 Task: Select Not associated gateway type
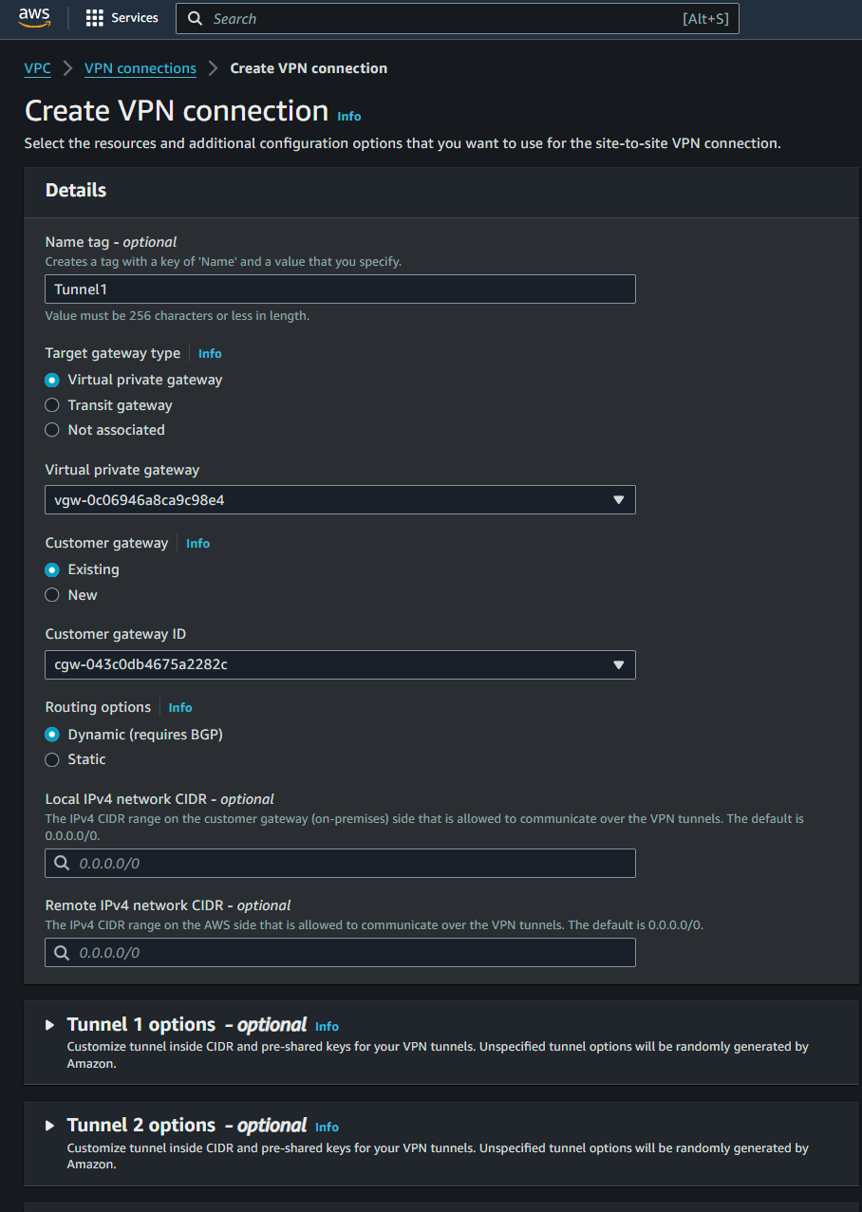click(x=52, y=429)
